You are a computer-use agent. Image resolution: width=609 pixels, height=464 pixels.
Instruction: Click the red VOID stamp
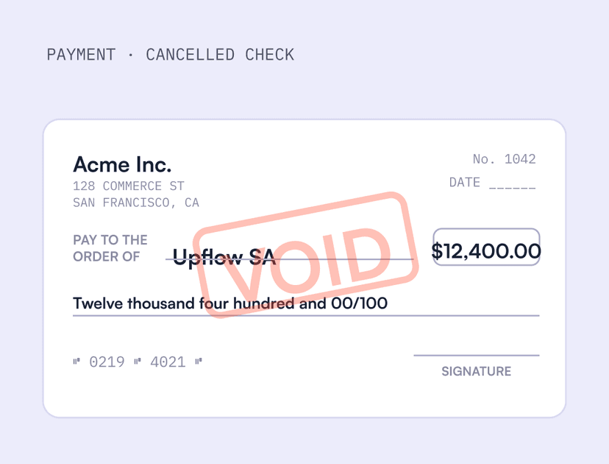point(306,255)
